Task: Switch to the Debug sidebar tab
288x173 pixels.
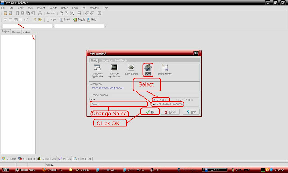Action: pyautogui.click(x=27, y=32)
